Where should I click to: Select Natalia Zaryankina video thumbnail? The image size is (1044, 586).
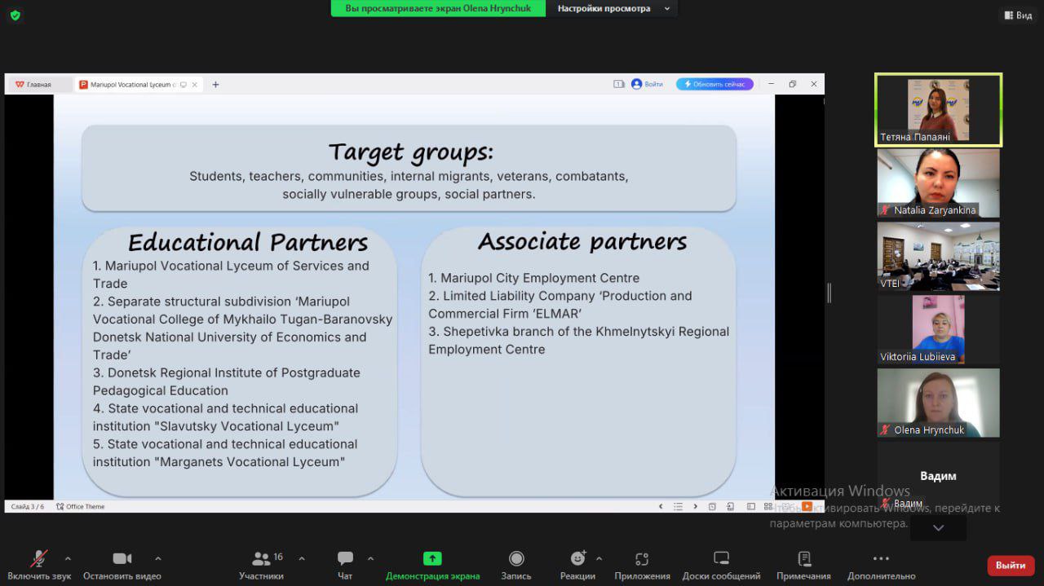click(x=938, y=183)
